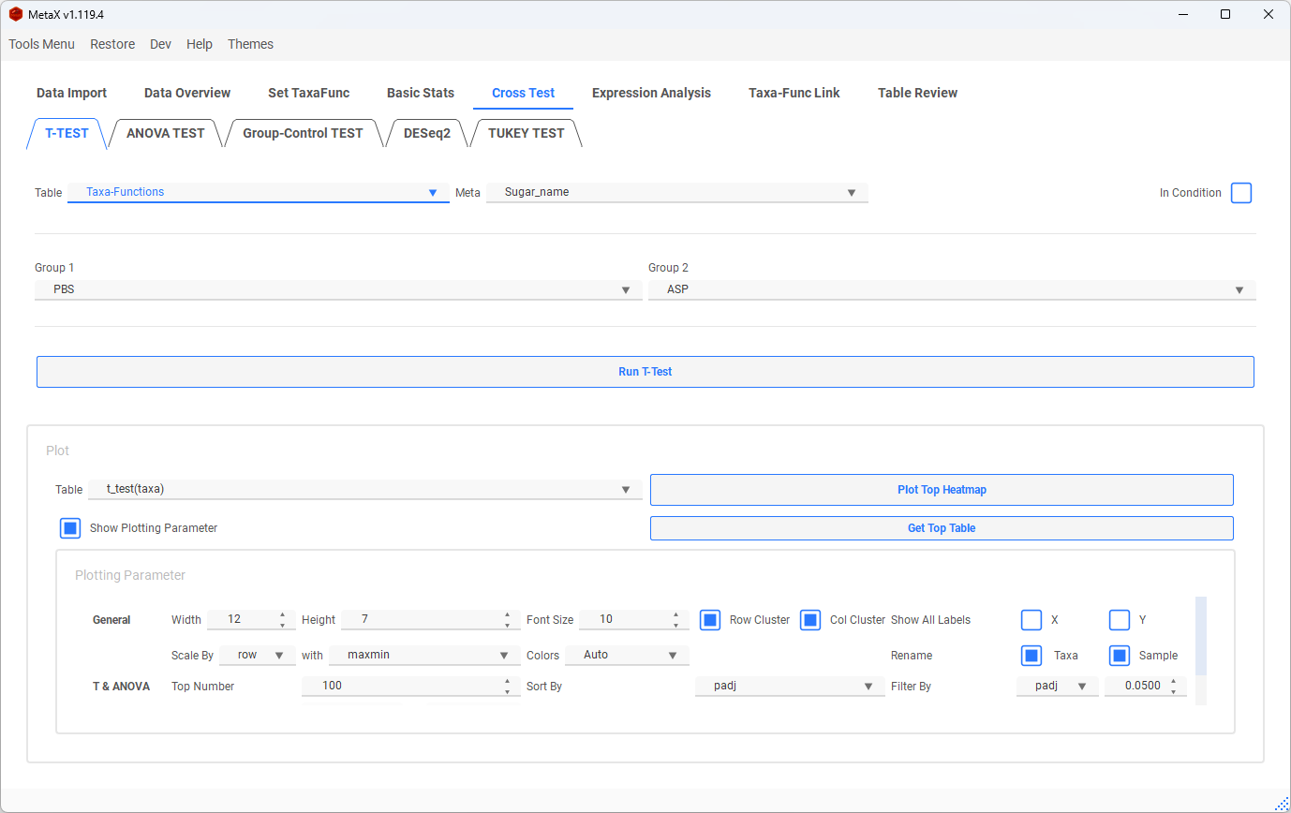This screenshot has width=1291, height=813.
Task: Click the window resize grip corner
Action: pyautogui.click(x=1283, y=805)
